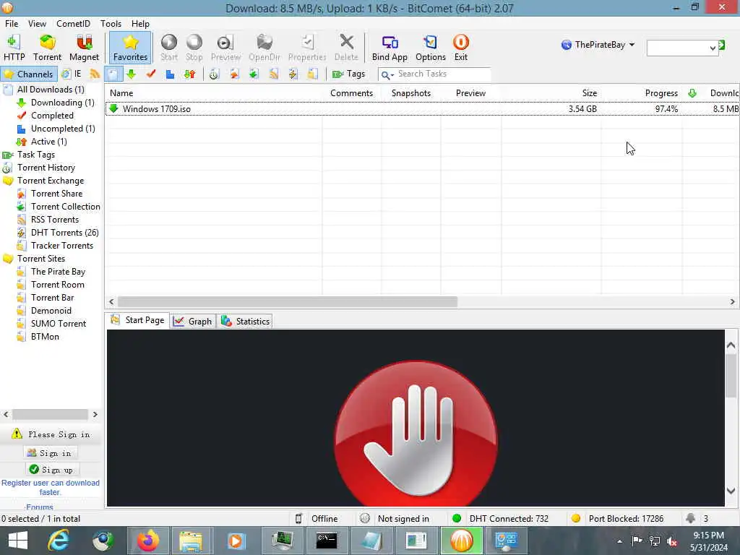740x555 pixels.
Task: Switch to the Graph tab
Action: coord(193,322)
